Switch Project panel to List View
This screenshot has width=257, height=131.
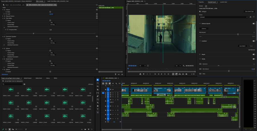(6, 129)
